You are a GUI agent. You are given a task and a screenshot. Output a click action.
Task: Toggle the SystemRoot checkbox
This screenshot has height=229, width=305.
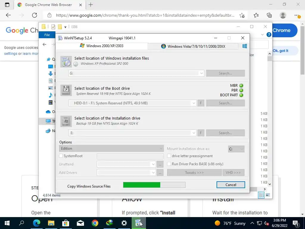61,156
